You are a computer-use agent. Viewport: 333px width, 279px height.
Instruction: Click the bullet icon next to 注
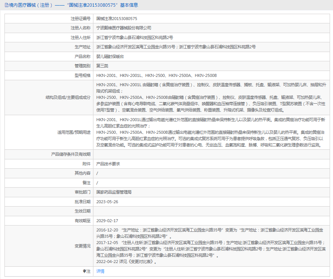pyautogui.click(x=84, y=272)
